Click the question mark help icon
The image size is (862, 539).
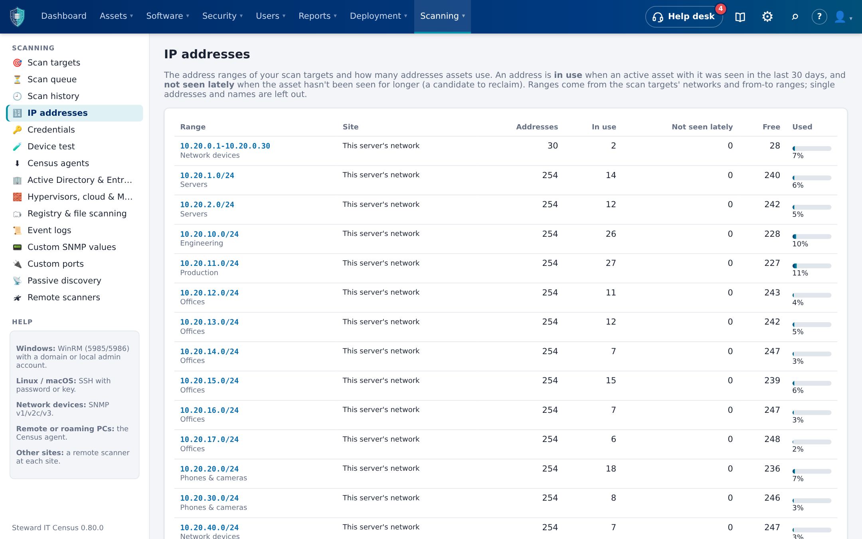(x=819, y=17)
